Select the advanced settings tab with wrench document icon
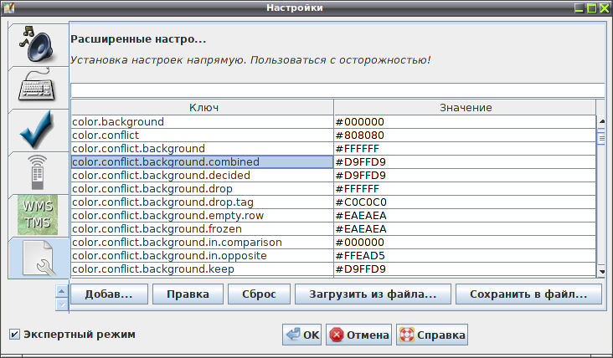The width and height of the screenshot is (613, 358). [39, 258]
